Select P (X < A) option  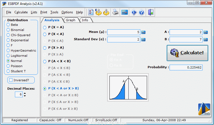[x=53, y=34]
